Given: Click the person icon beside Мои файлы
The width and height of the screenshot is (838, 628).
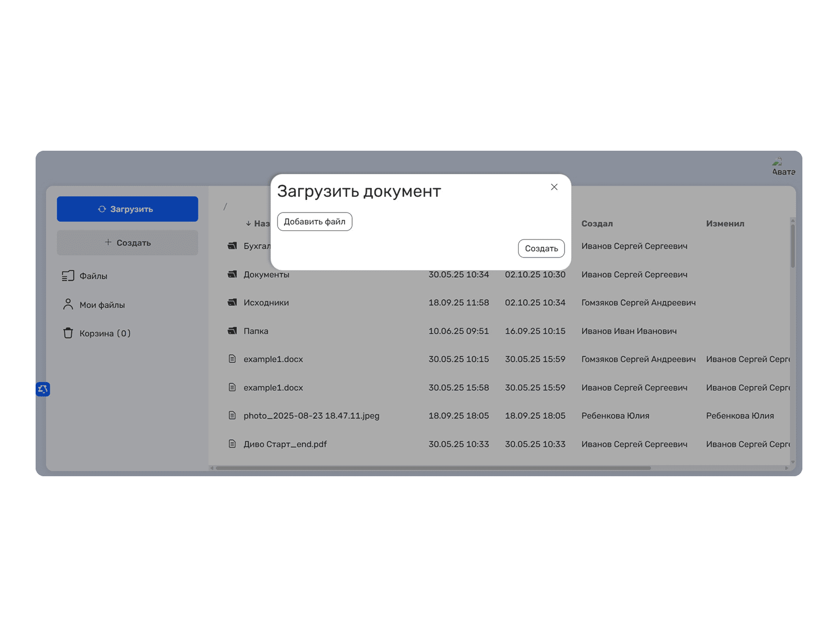Looking at the screenshot, I should tap(68, 305).
